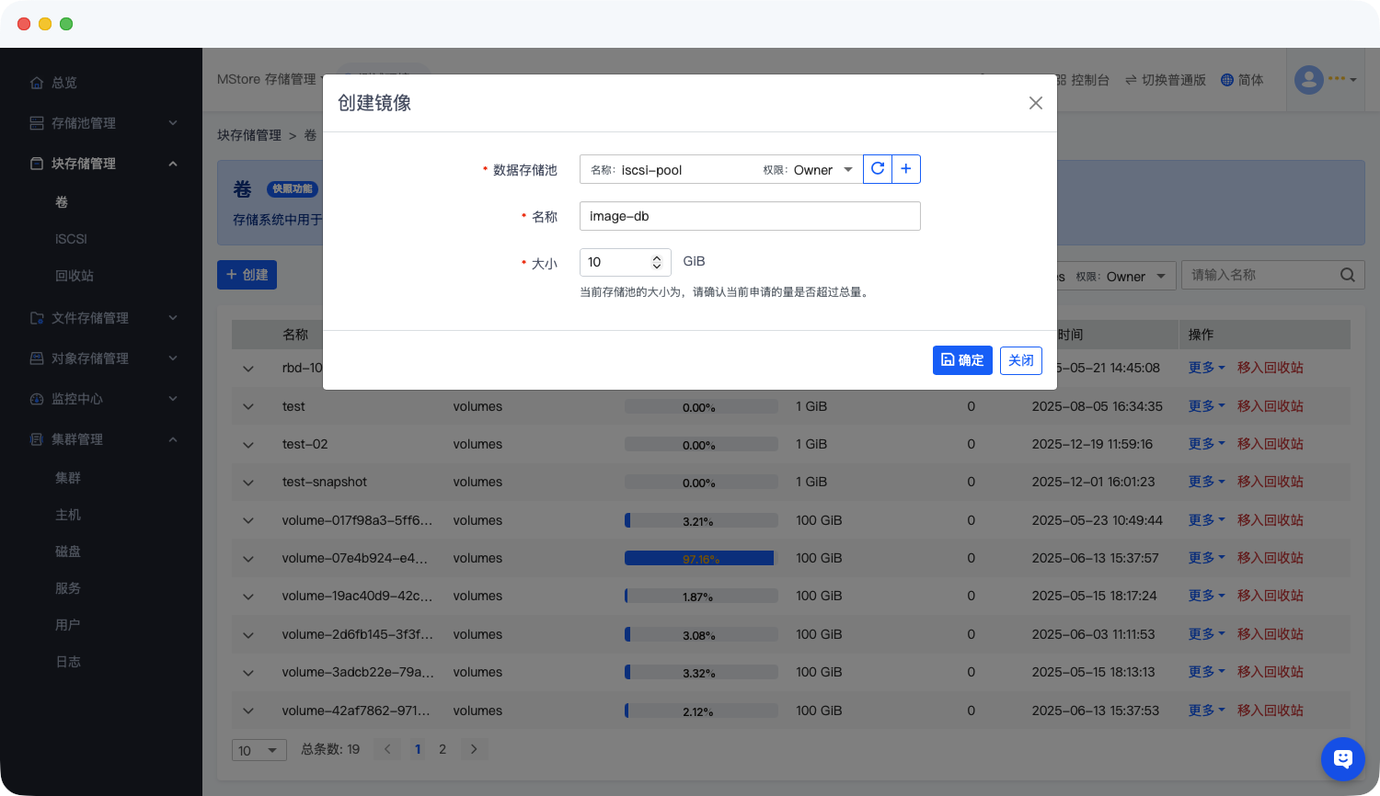The image size is (1380, 796).
Task: Click the size stepper arrows
Action: click(656, 262)
